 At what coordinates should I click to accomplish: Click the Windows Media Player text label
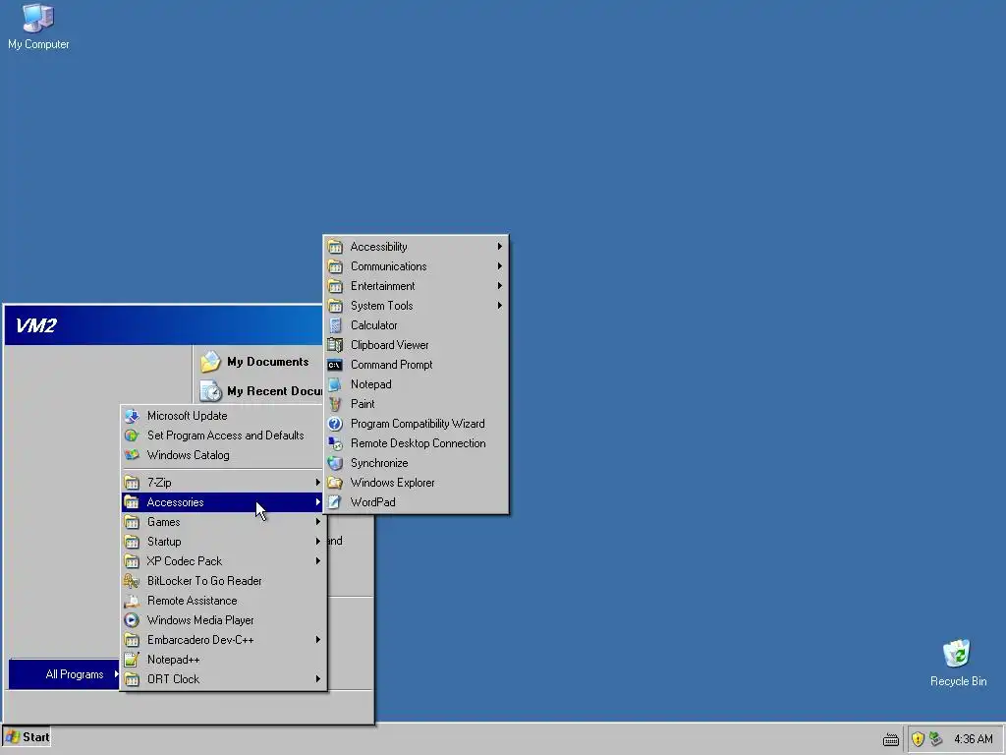point(200,620)
